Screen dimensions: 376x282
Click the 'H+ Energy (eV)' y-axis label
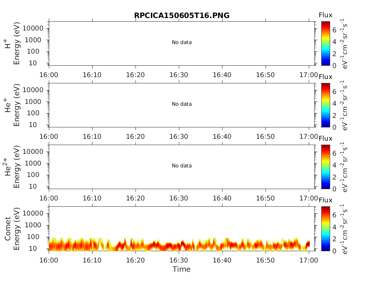click(12, 43)
